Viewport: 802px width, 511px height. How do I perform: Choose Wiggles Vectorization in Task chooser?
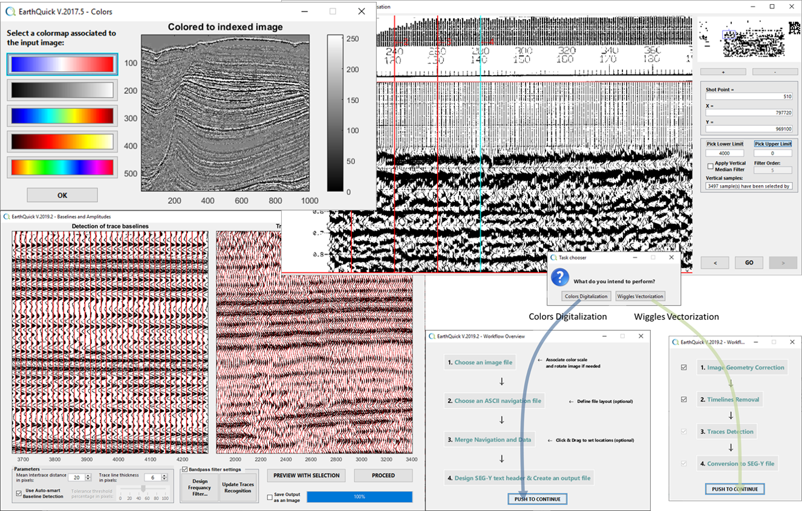641,296
